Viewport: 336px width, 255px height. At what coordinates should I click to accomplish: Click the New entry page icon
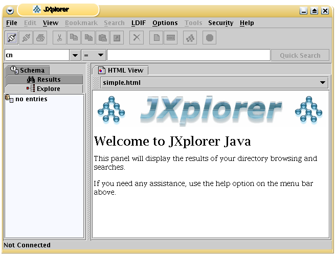(x=156, y=38)
